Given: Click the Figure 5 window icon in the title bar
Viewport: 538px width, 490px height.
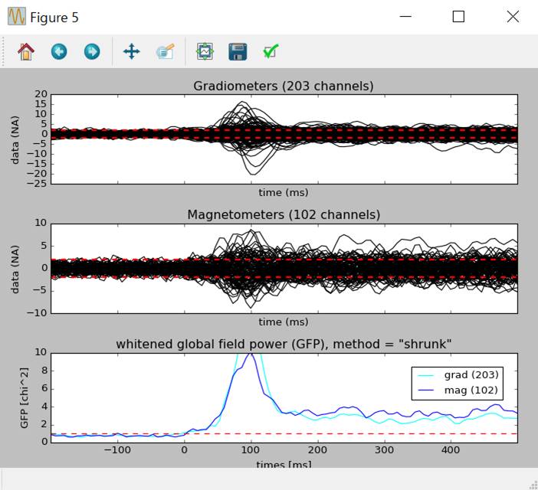Looking at the screenshot, I should click(x=16, y=17).
